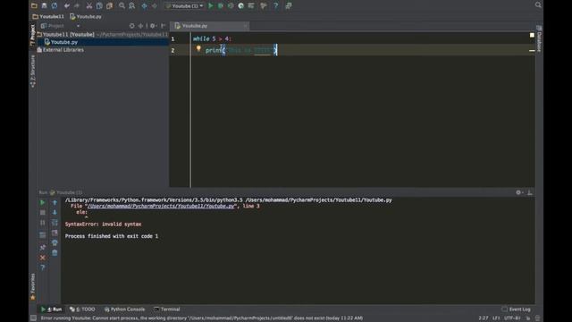Open the Structure tool window side tab
The height and width of the screenshot is (322, 572).
(32, 72)
